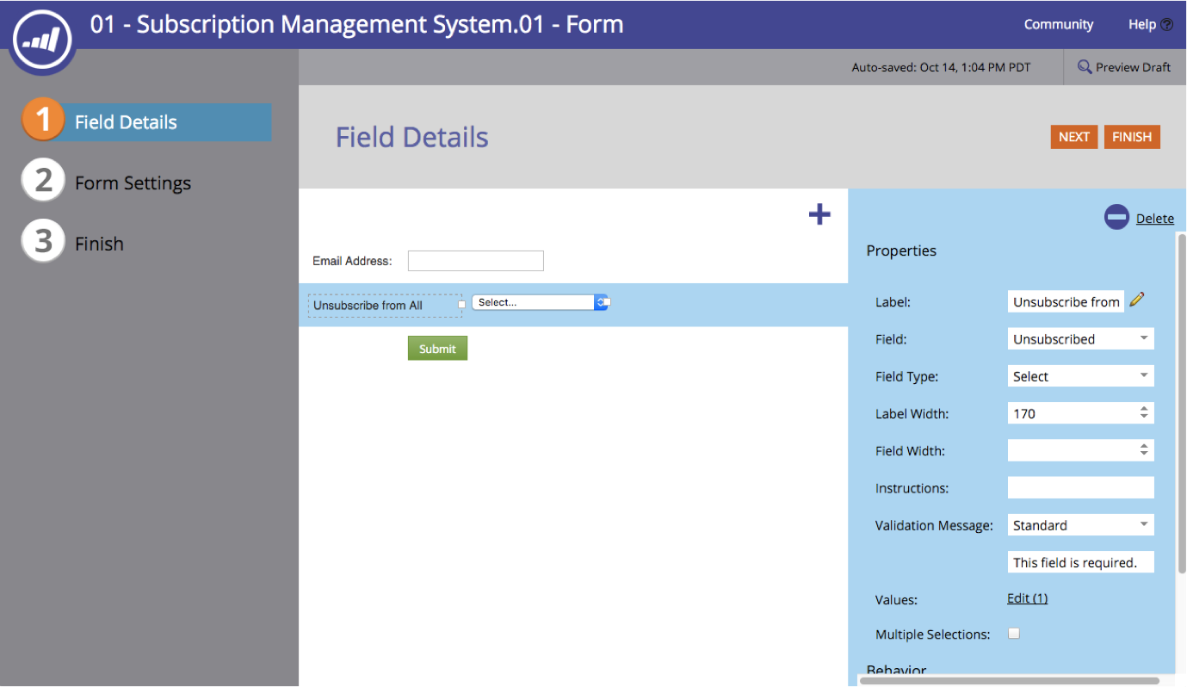Viewport: 1187px width, 687px height.
Task: Open the Community menu link
Action: pyautogui.click(x=1058, y=24)
